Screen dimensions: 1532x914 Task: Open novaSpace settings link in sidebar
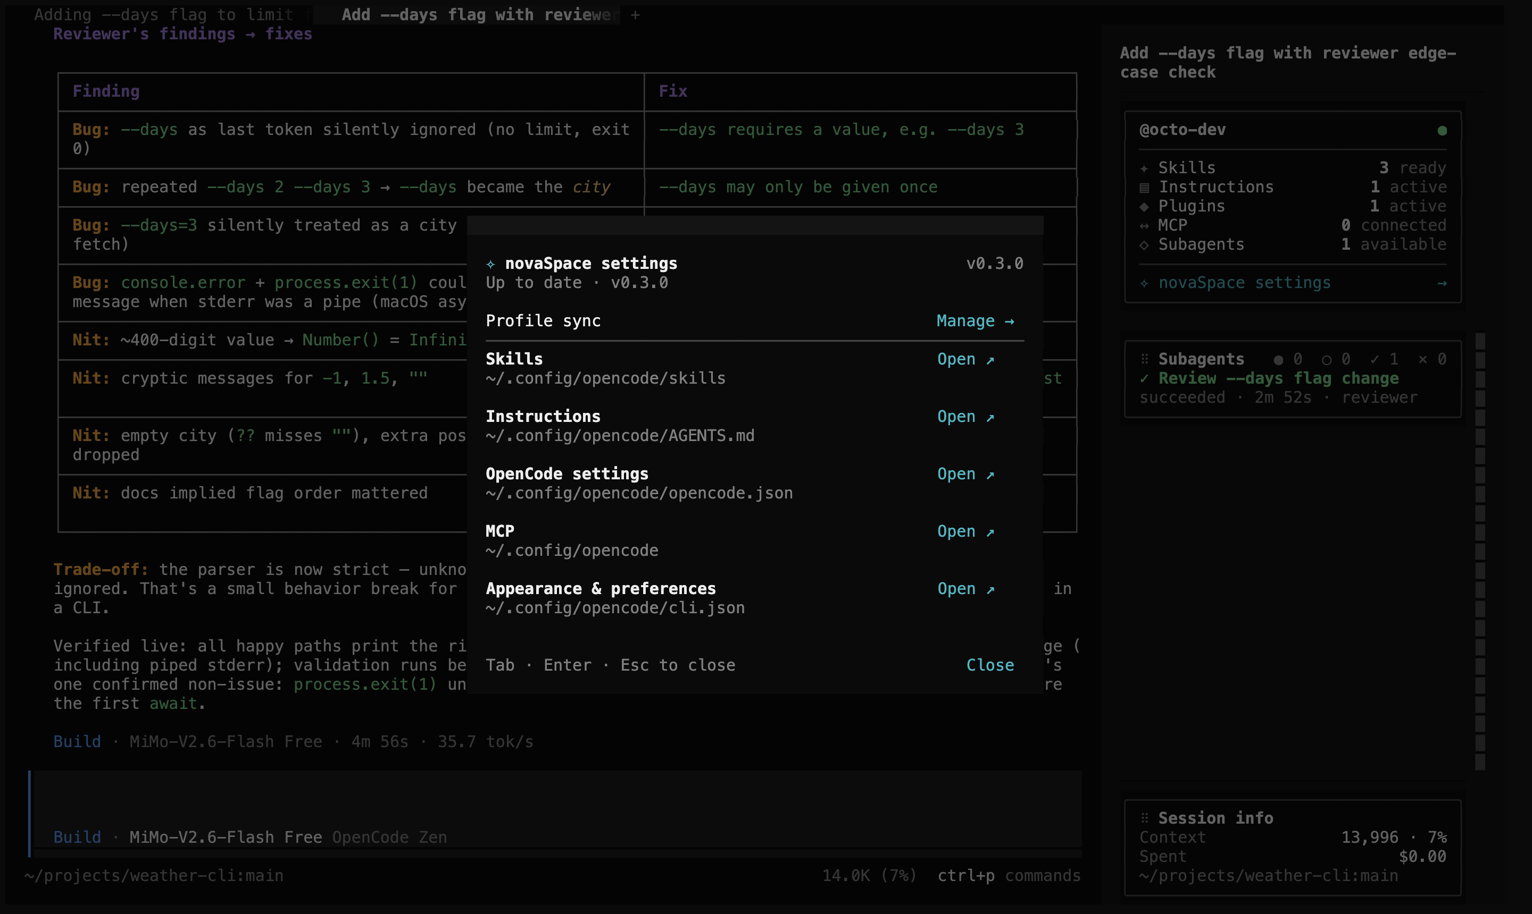click(x=1244, y=283)
